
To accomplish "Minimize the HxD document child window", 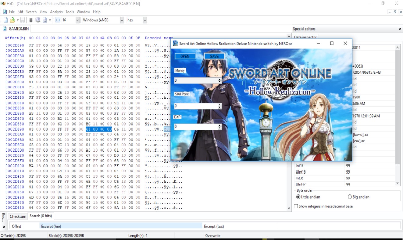I will pyautogui.click(x=390, y=12).
